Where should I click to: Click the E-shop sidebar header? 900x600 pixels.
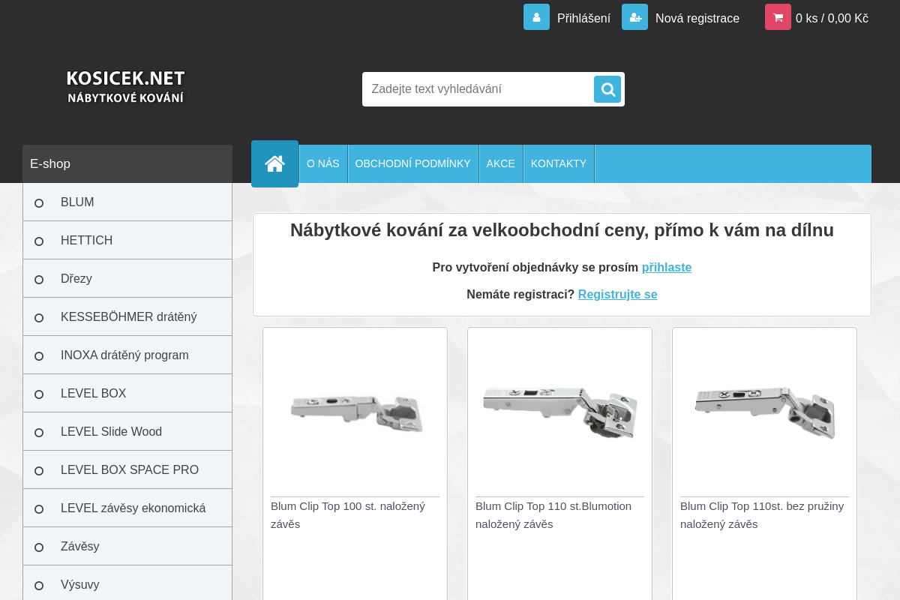pyautogui.click(x=127, y=163)
